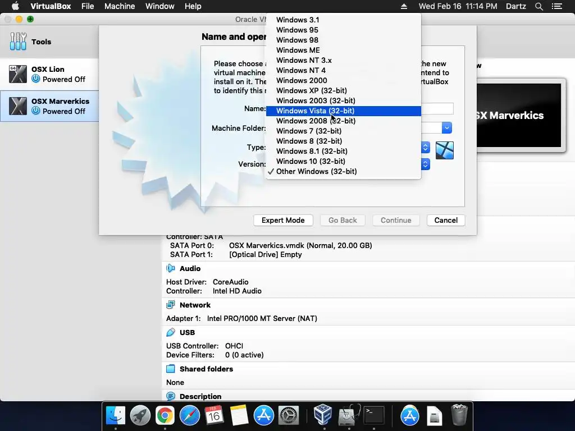
Task: Choose Windows 2008 (32-bit)
Action: tap(343, 121)
